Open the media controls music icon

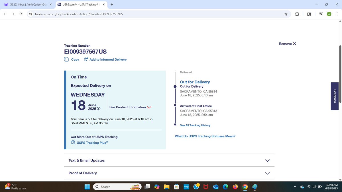(x=321, y=14)
